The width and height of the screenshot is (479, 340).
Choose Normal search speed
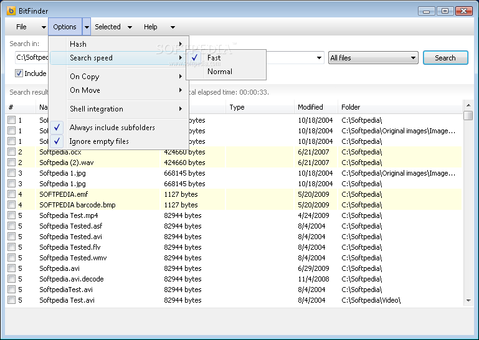pos(226,72)
